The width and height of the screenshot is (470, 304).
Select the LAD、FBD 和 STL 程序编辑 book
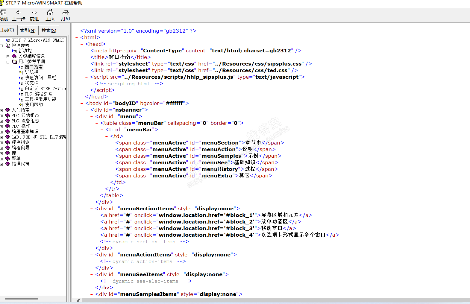click(x=39, y=137)
